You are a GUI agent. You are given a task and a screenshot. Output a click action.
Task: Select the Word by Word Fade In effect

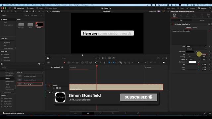tap(30, 80)
